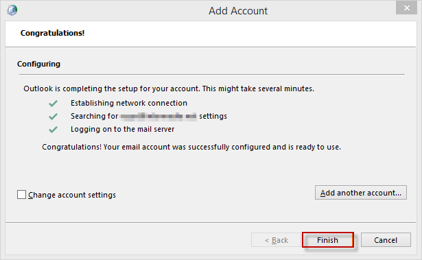This screenshot has height=260, width=422.
Task: Click 'Outlook is completing the setup' text
Action: [169, 88]
